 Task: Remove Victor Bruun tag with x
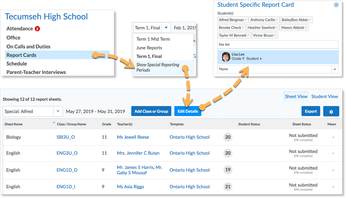click(275, 35)
